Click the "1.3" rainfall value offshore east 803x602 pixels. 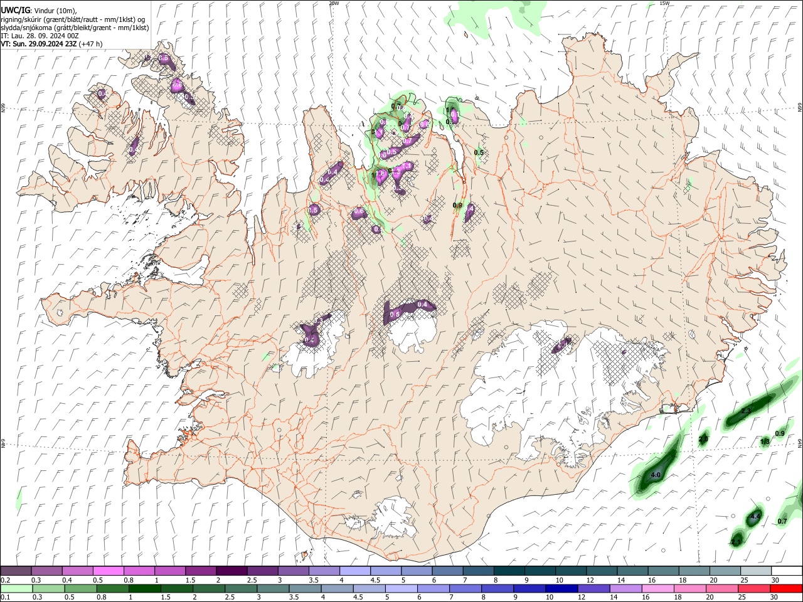765,442
